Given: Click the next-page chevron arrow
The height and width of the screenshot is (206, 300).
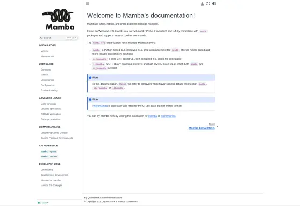Looking at the screenshot, I should click(x=217, y=127).
